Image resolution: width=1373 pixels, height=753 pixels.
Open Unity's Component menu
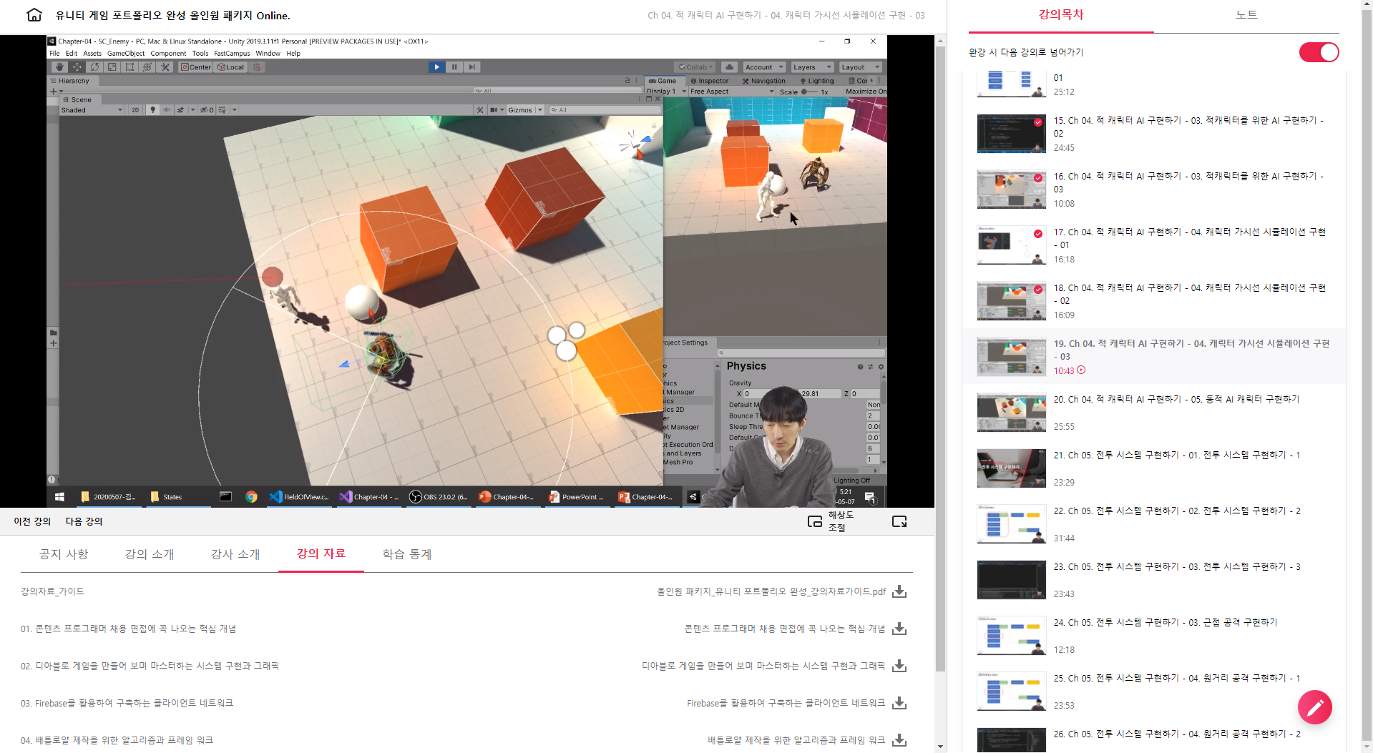(168, 53)
